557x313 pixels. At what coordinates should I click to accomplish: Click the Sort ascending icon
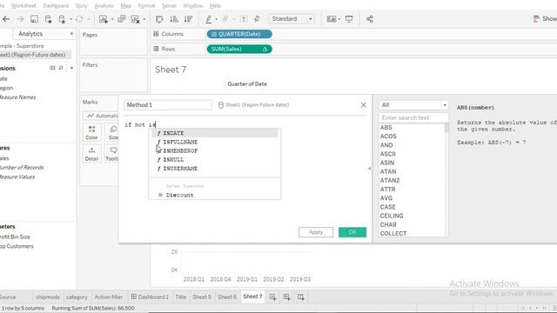click(x=174, y=19)
